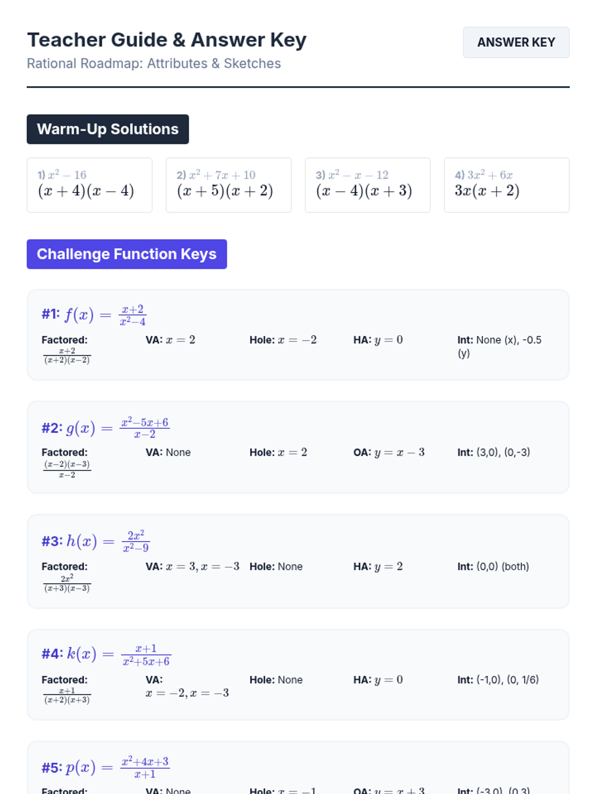Select the 3x² + 6x warm-up card
596x794 pixels.
pos(507,185)
